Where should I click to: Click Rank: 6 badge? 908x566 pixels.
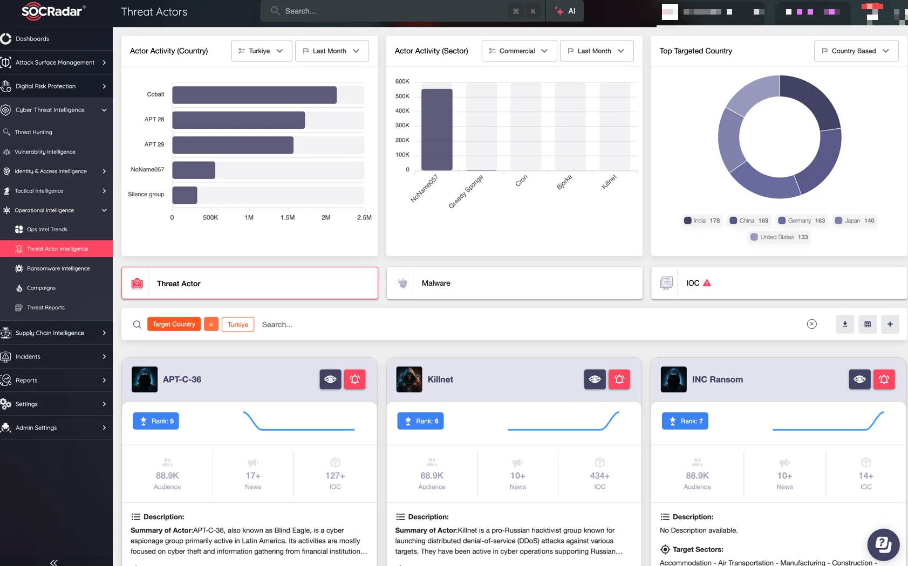421,421
